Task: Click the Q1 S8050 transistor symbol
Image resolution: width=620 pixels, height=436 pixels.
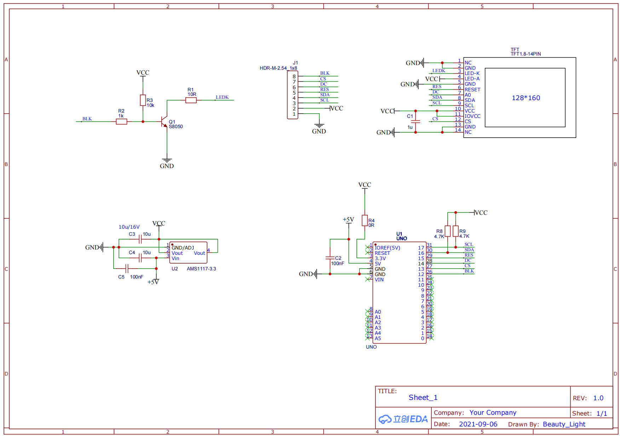Action: pos(164,121)
